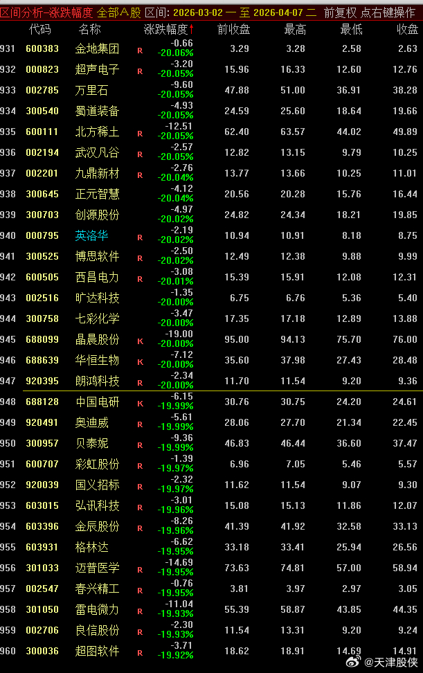This screenshot has height=673, width=423.
Task: Click the K marker next to 晶晨股份
Action: pos(140,341)
